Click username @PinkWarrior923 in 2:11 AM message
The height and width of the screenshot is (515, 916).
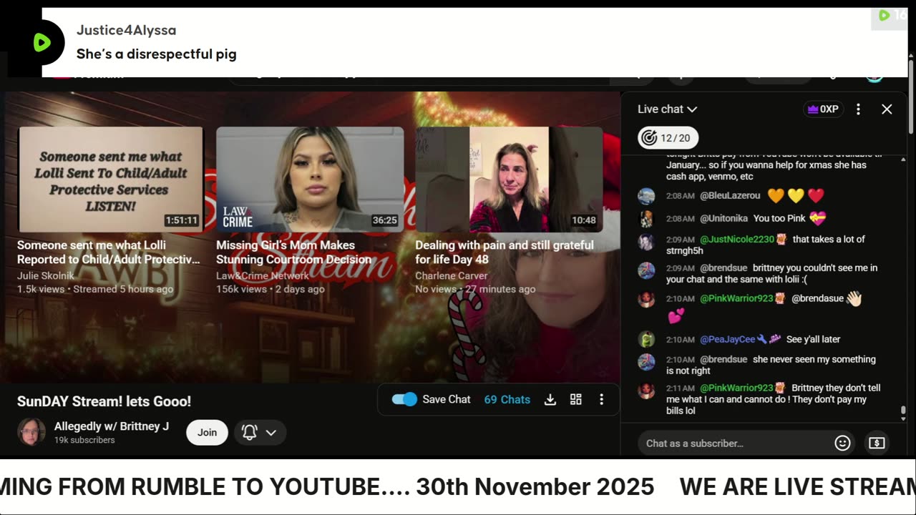736,388
